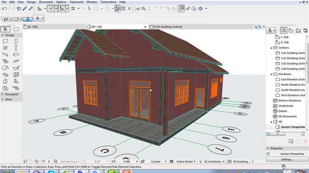309x173 pixels.
Task: Switch Navigator to Project Map view
Action: click(x=283, y=30)
